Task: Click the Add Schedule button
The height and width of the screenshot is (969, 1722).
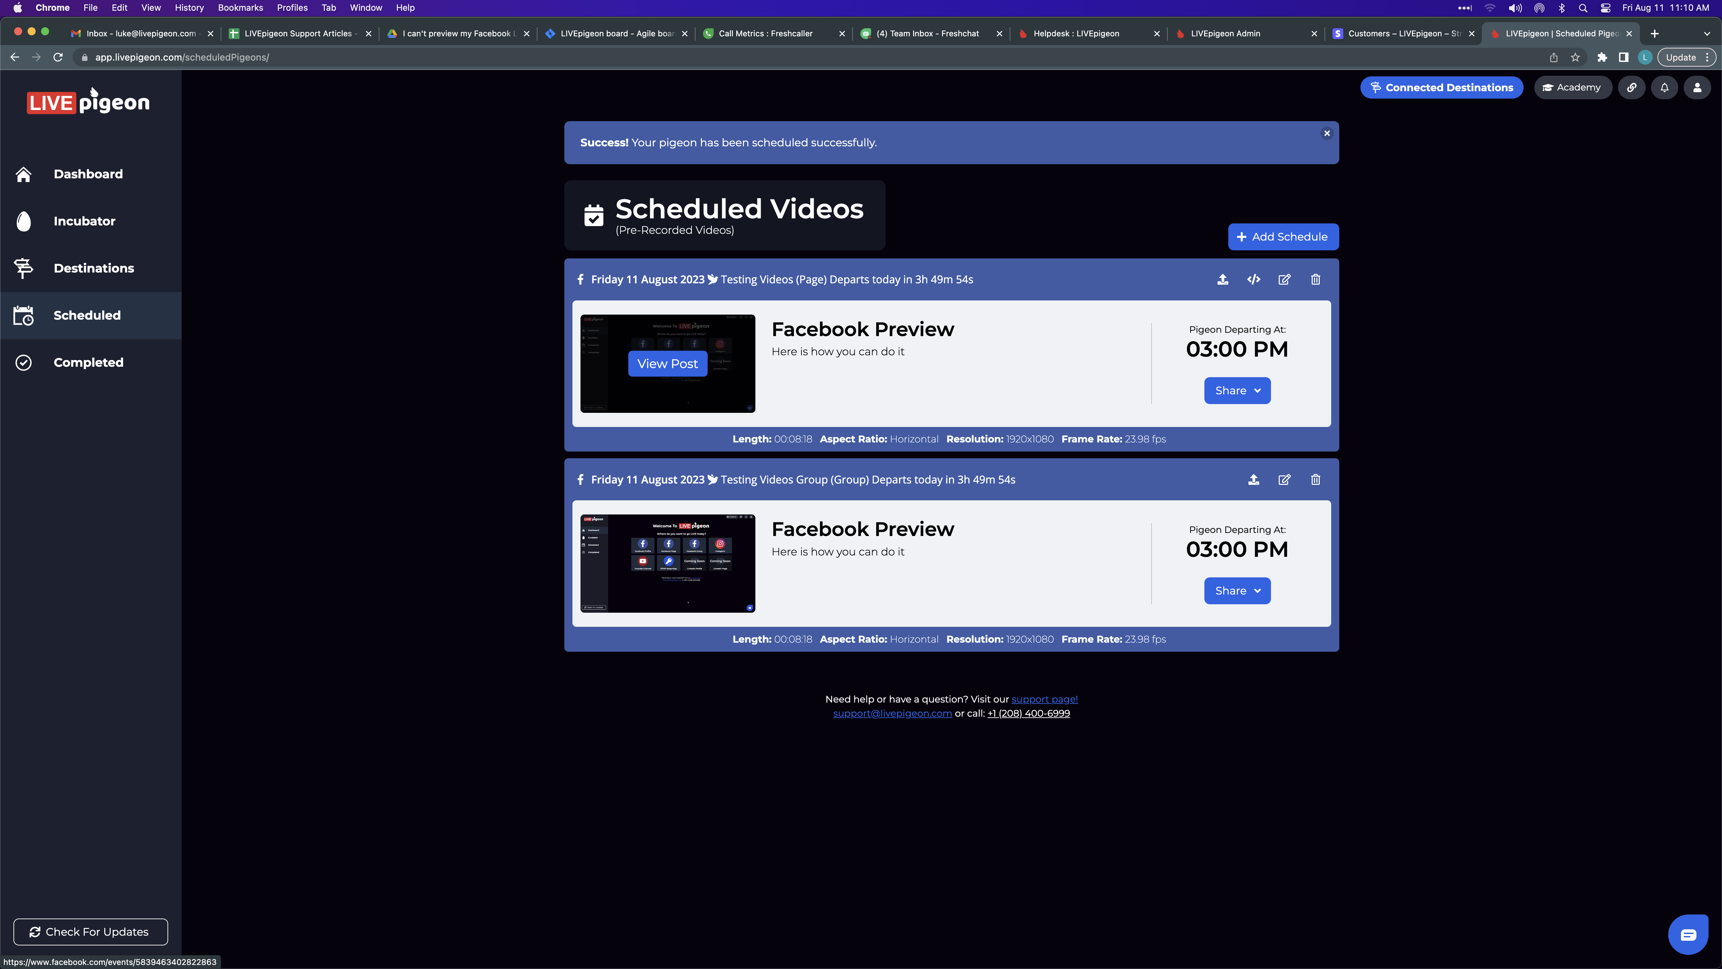Action: point(1282,237)
